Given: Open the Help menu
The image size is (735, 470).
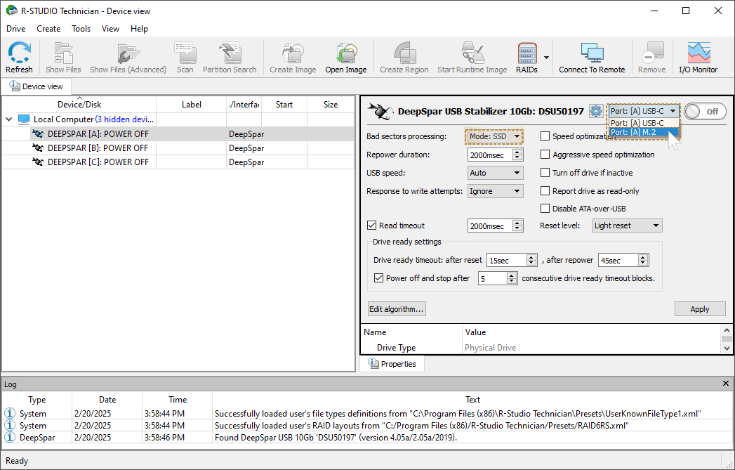Looking at the screenshot, I should (139, 29).
